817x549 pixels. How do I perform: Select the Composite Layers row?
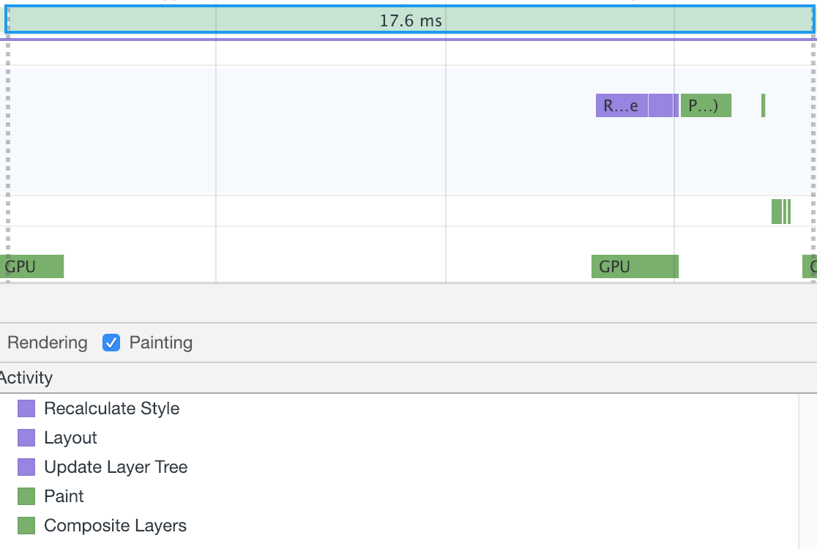click(x=399, y=526)
